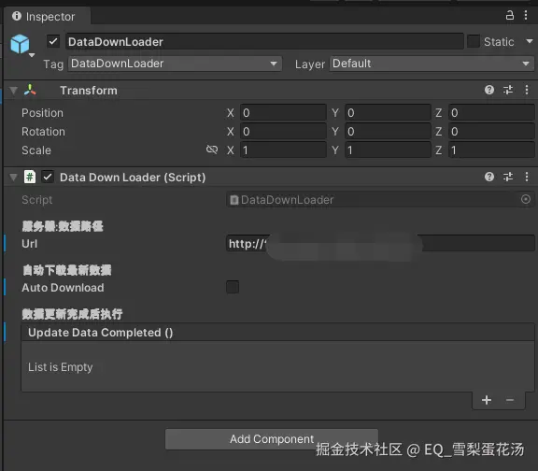The height and width of the screenshot is (471, 538).
Task: Toggle the Scale constrain proportions link icon
Action: [x=212, y=150]
